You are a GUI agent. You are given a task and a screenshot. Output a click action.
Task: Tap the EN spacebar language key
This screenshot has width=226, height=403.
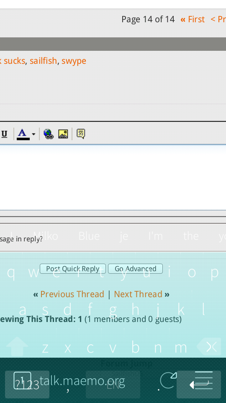coord(113,385)
